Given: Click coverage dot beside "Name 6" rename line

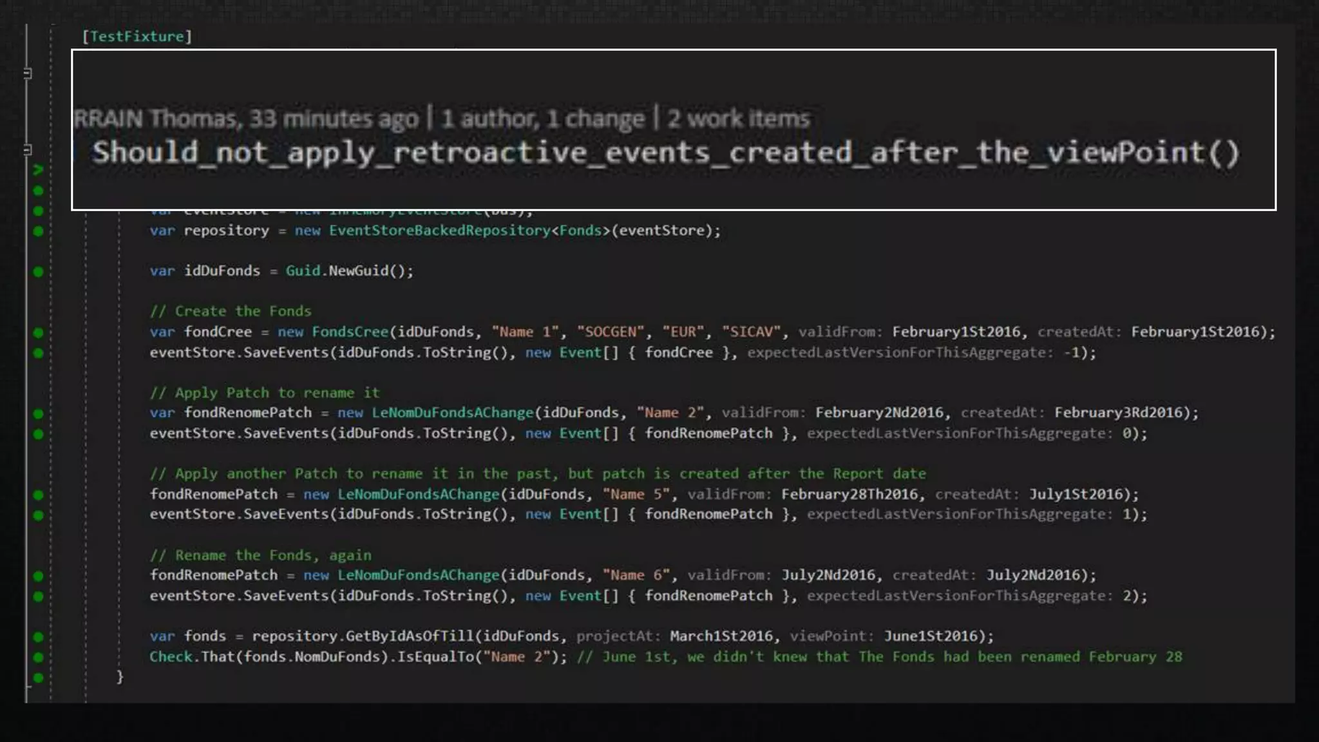Looking at the screenshot, I should [x=38, y=576].
